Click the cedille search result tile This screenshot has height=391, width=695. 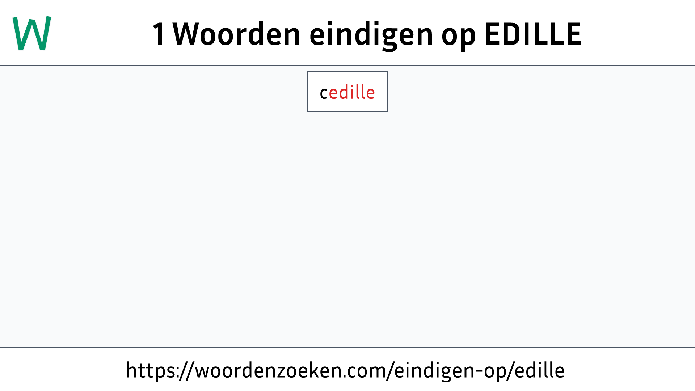[347, 91]
